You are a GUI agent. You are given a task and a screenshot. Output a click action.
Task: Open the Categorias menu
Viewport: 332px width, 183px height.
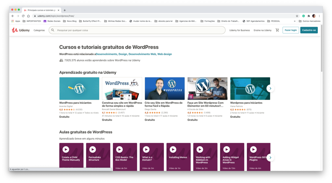(x=39, y=30)
